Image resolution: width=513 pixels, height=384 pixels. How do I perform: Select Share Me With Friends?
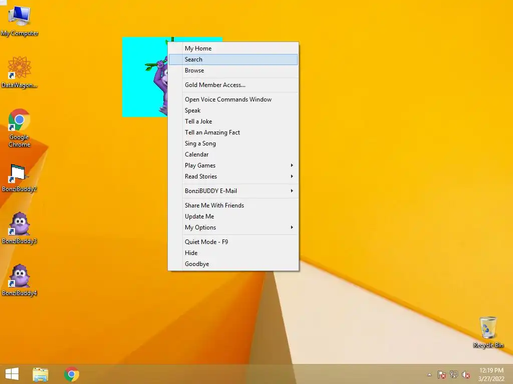click(233, 205)
